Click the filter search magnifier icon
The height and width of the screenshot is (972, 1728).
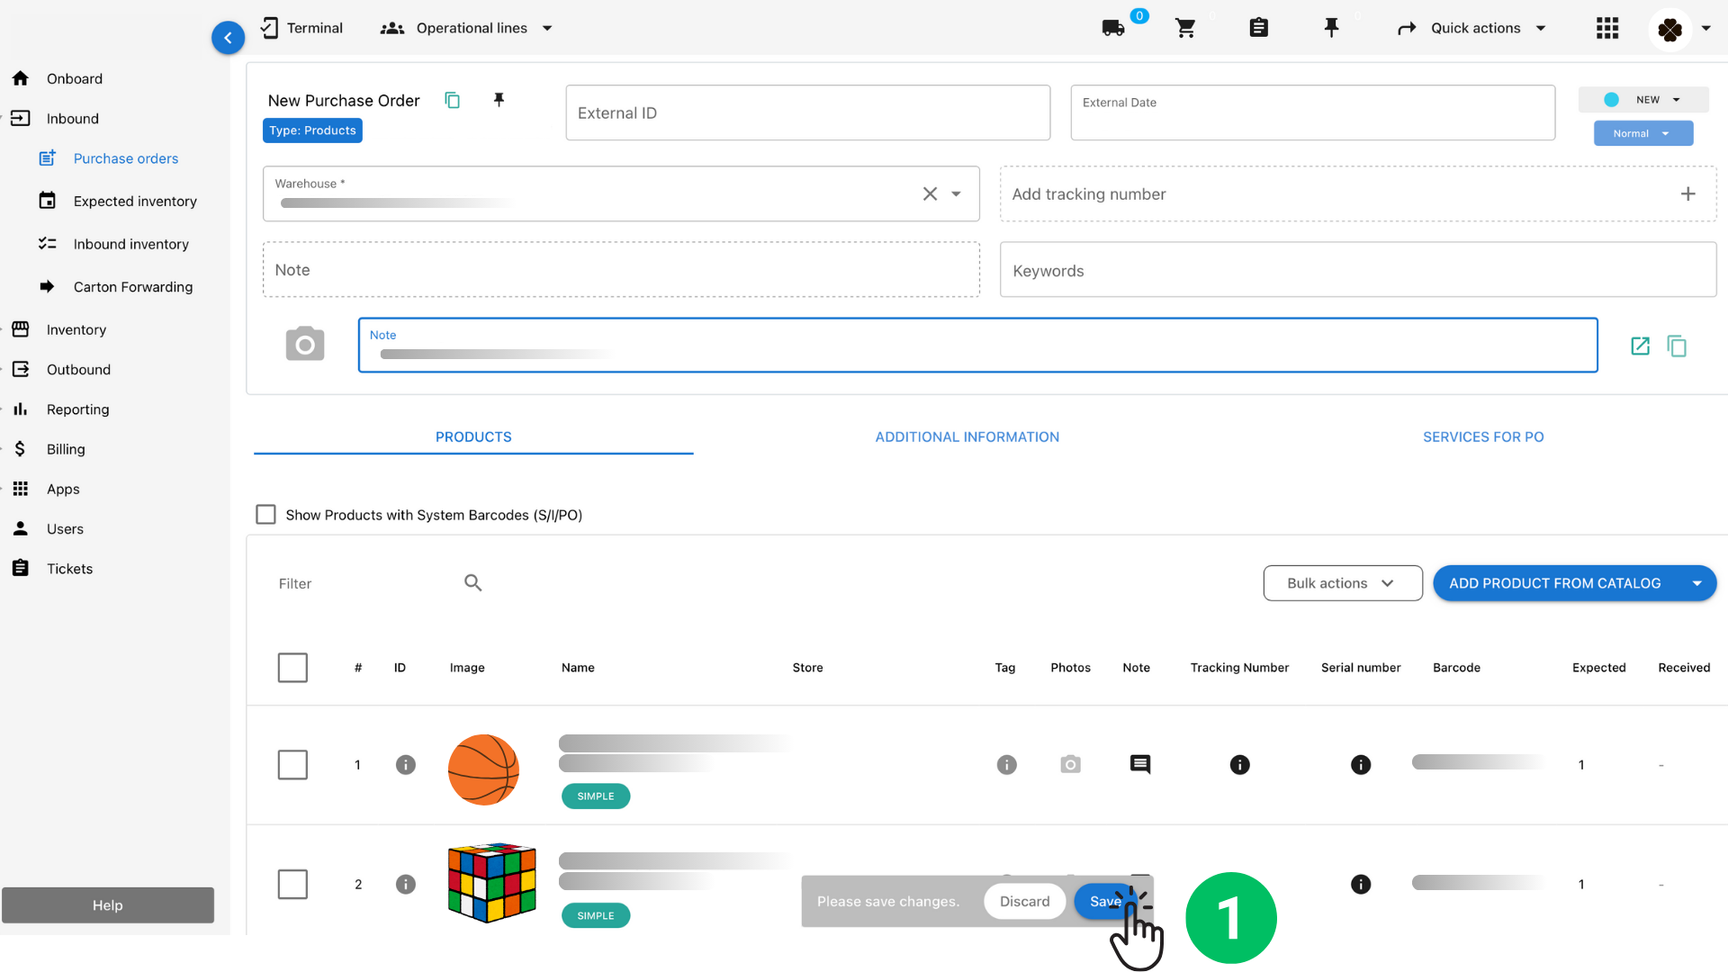pos(472,583)
